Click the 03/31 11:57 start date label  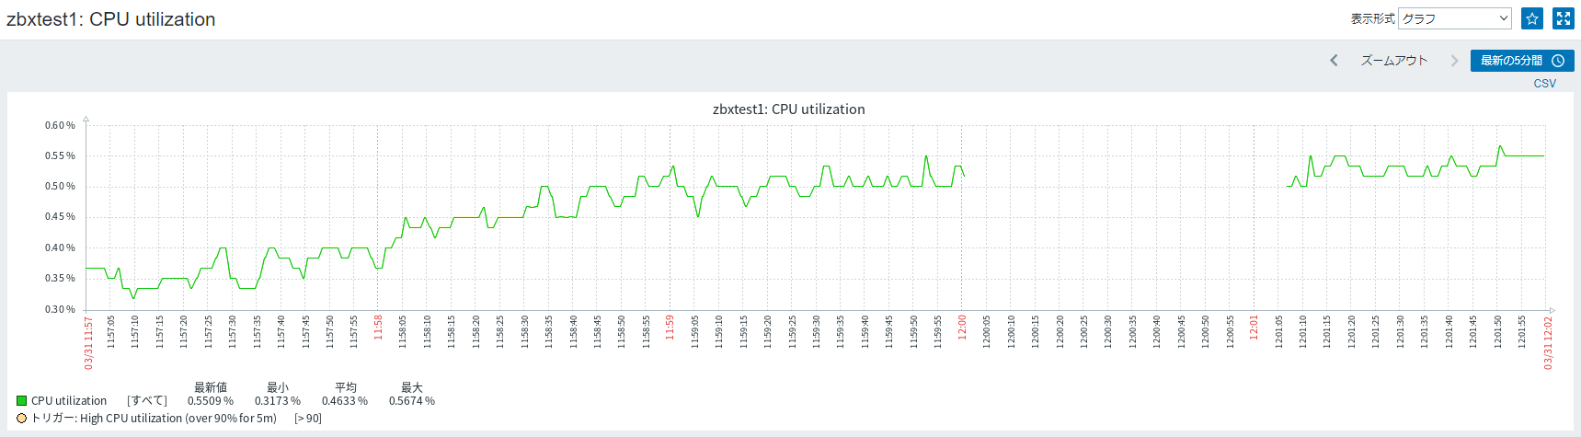[x=89, y=343]
